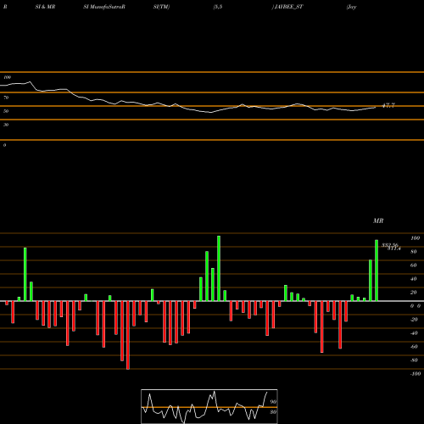Click the tallest green MR bar near center
Viewport: 424px width, 424px height.
point(219,268)
